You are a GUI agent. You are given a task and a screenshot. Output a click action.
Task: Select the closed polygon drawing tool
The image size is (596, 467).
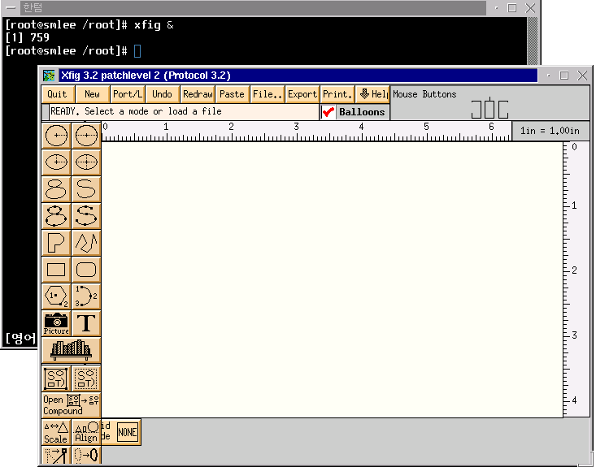pos(56,243)
